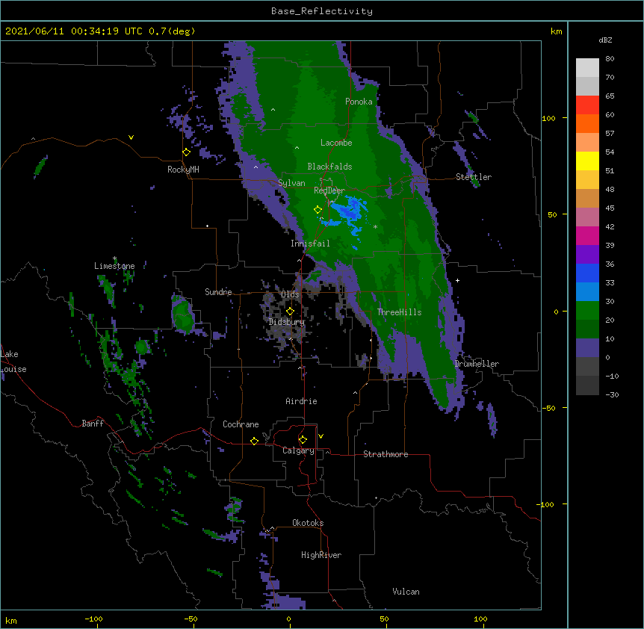Select the orange 57-60 dBZ legend swatch

587,123
